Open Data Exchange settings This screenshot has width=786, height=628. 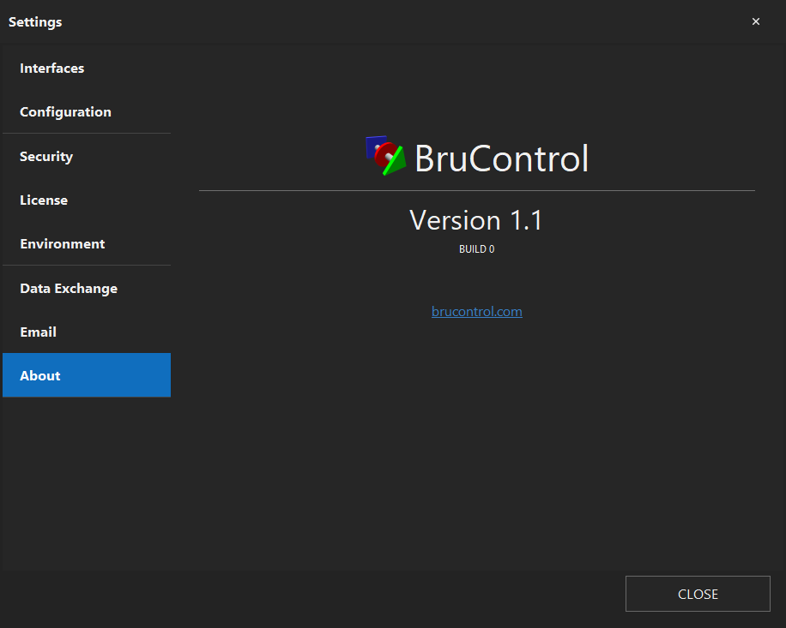tap(86, 288)
